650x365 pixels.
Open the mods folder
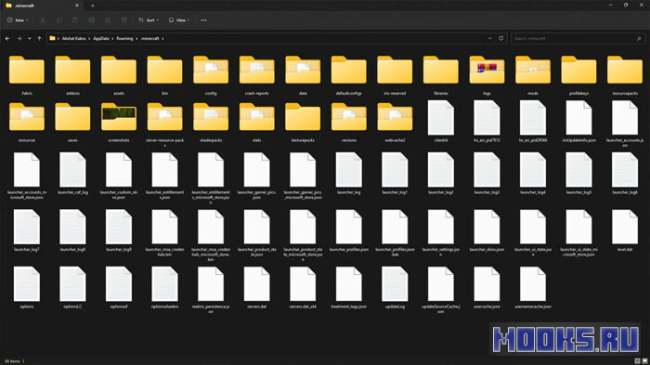tap(533, 75)
